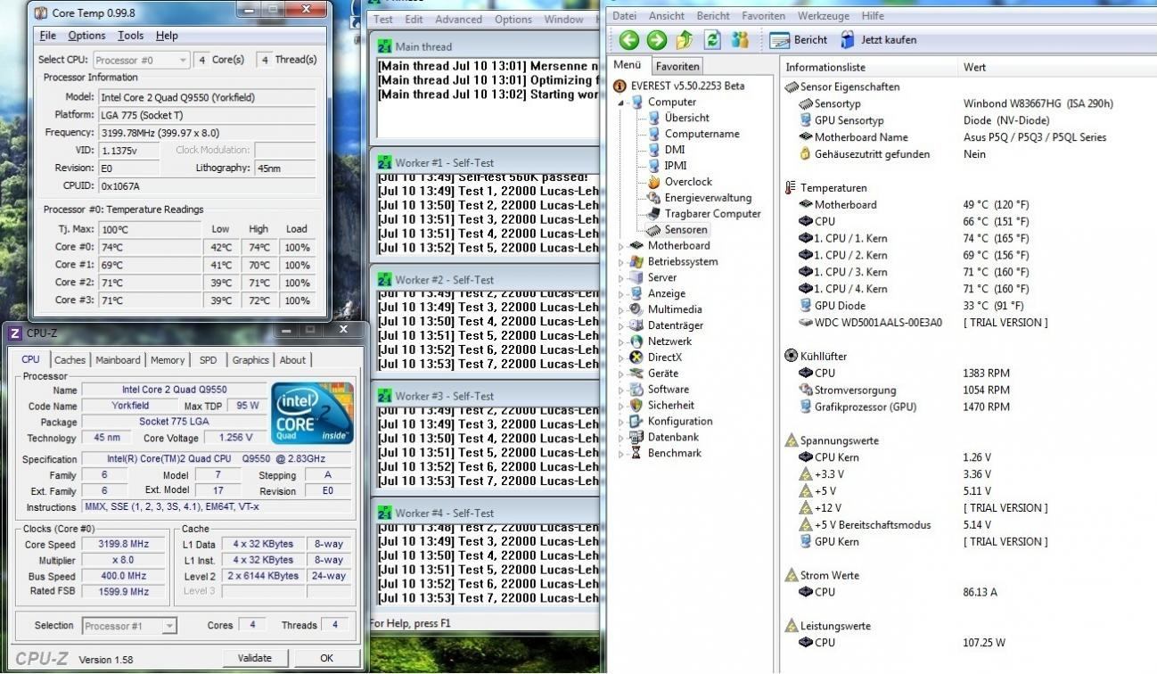Switch to Memory tab in CPU-Z
The image size is (1157, 674).
click(168, 360)
